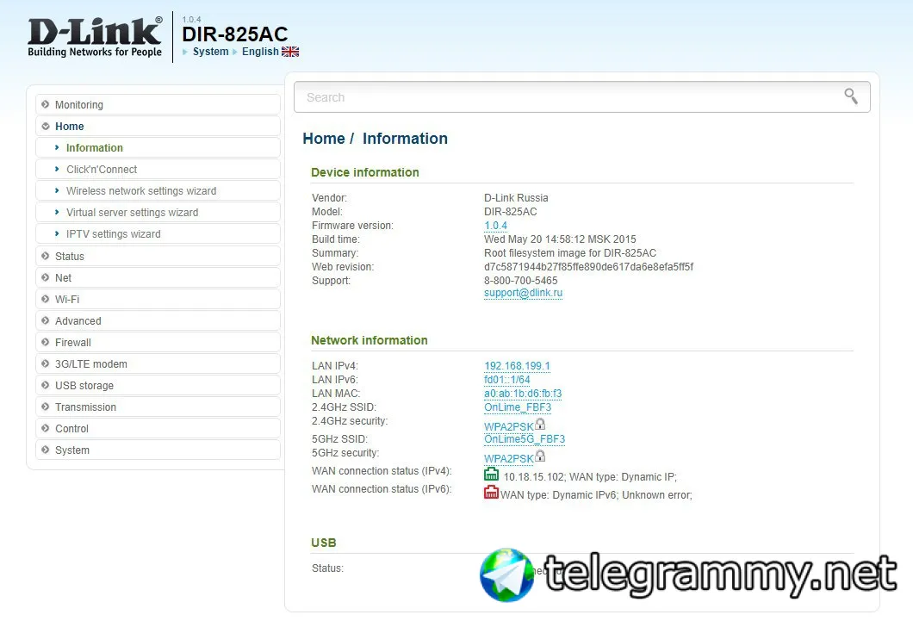Click support phone 8-800-700-5465
This screenshot has height=627, width=913.
coord(520,281)
